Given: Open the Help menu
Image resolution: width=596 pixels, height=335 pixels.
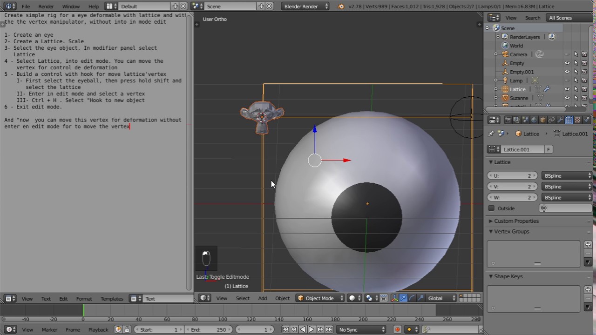Looking at the screenshot, I should (x=94, y=6).
